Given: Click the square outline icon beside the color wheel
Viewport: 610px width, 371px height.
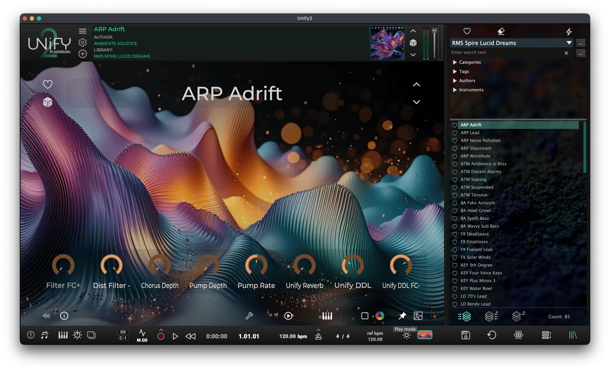Looking at the screenshot, I should 365,316.
